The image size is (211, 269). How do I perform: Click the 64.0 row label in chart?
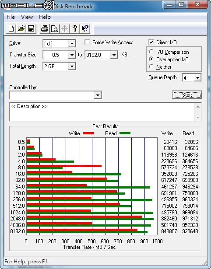20,186
